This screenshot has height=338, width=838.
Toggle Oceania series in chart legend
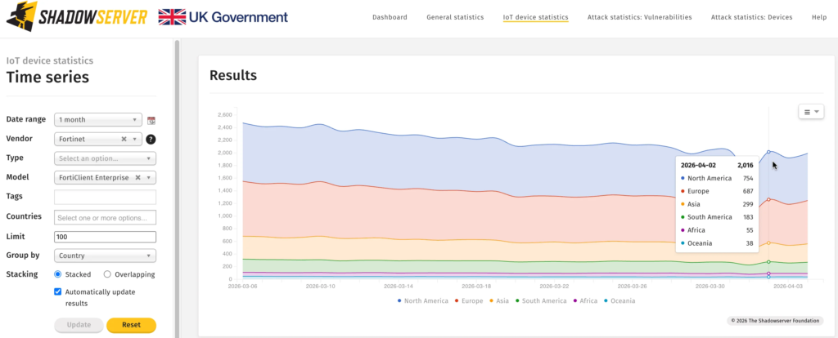click(619, 301)
